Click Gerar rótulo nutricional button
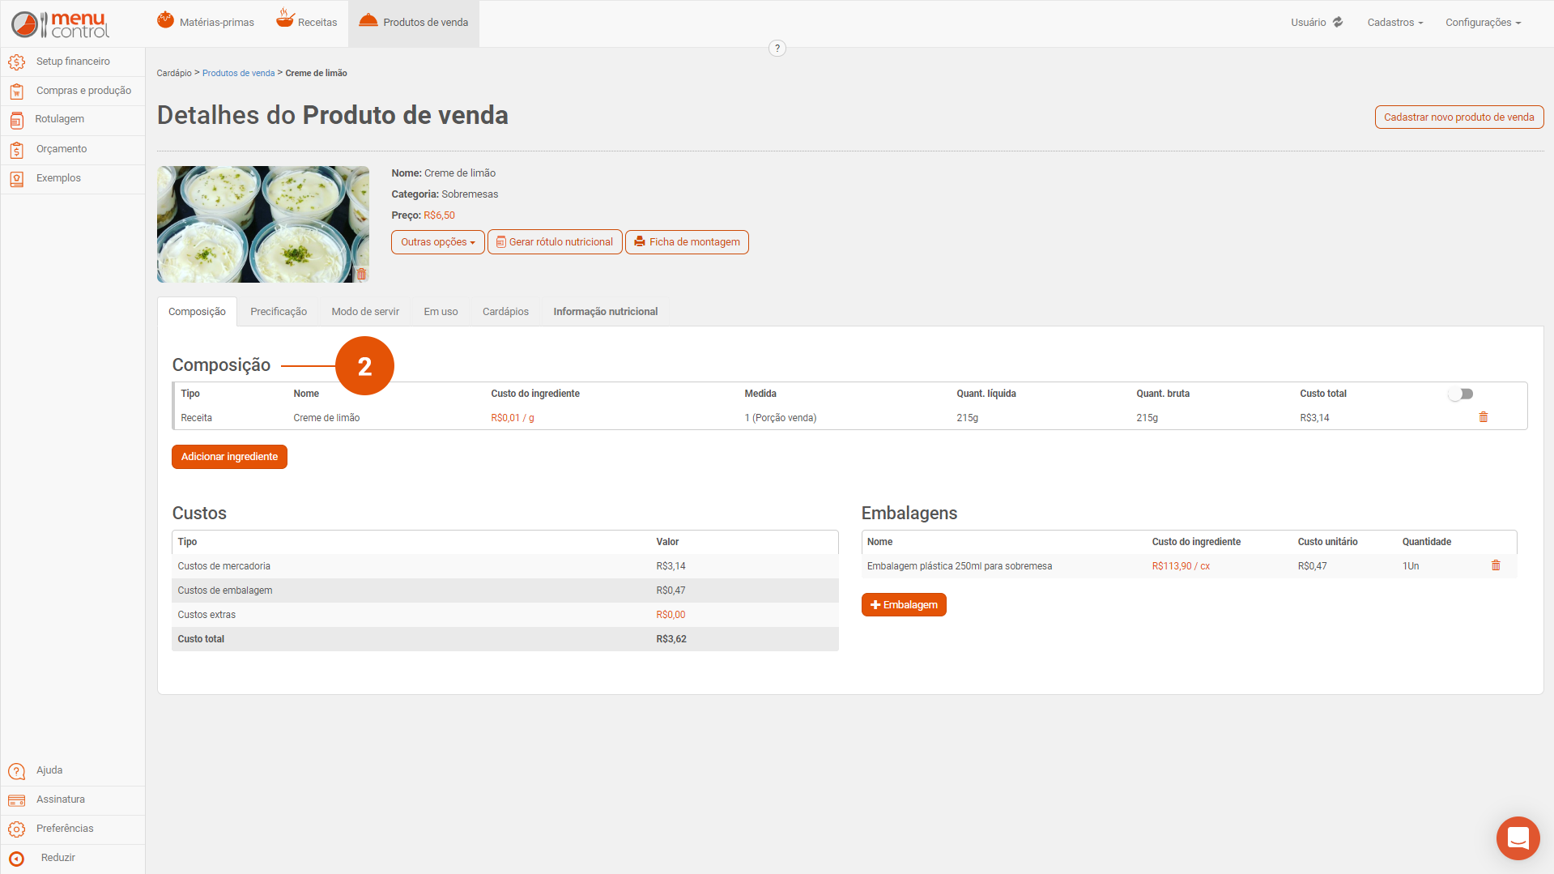The height and width of the screenshot is (874, 1554). pos(555,242)
